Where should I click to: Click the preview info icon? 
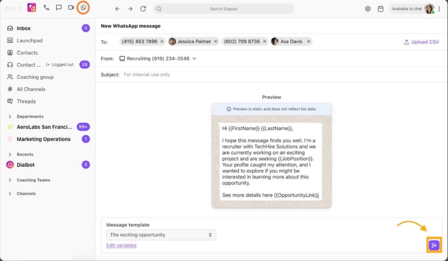229,109
